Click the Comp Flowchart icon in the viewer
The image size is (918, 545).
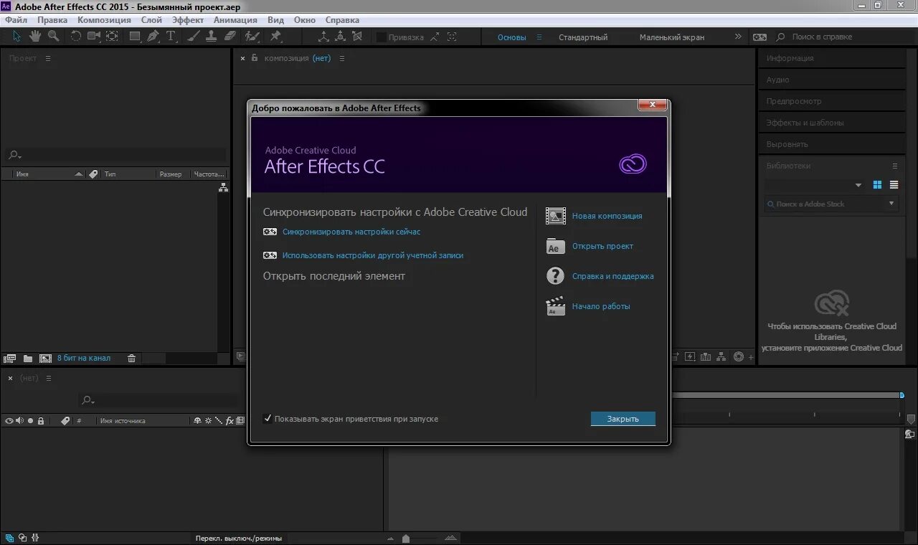(722, 356)
